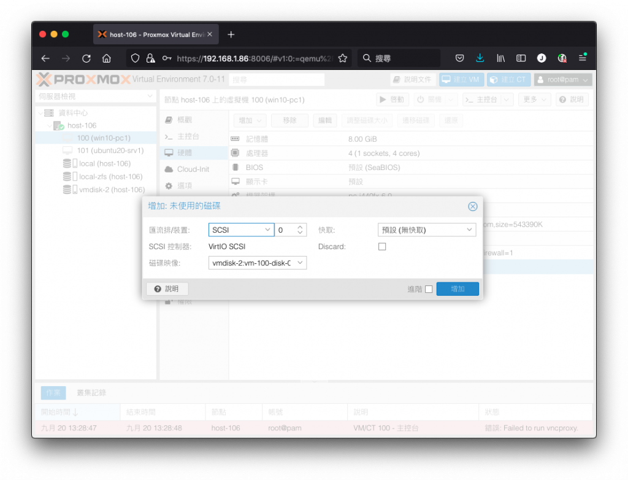Click the 建立 VM button
This screenshot has width=628, height=480.
[x=461, y=79]
